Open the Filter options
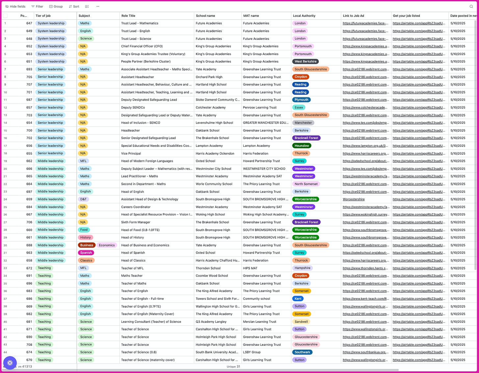 tap(37, 6)
